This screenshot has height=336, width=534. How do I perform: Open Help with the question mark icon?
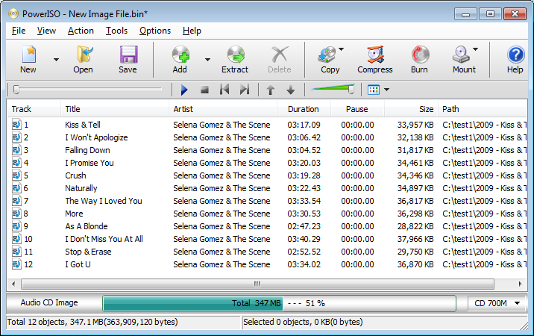(515, 55)
